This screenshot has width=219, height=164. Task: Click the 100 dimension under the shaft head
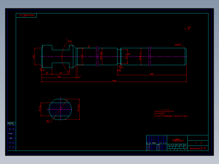tap(59, 77)
